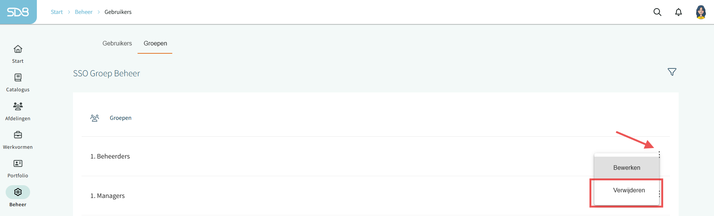Open notifications bell
Image resolution: width=714 pixels, height=216 pixels.
pos(678,12)
